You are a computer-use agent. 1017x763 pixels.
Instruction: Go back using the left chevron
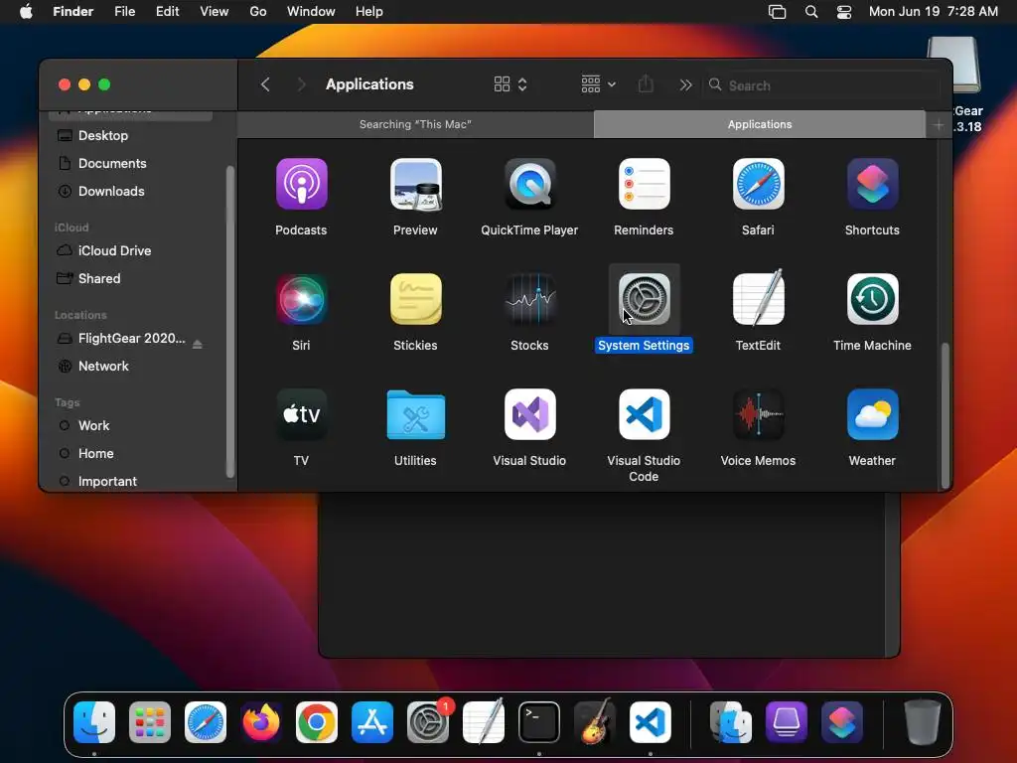pos(265,84)
